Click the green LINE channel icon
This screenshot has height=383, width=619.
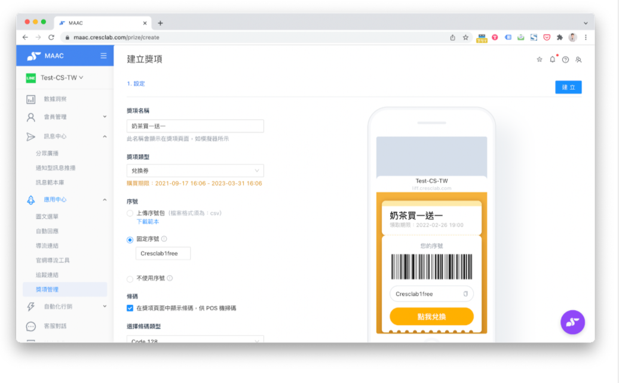[x=31, y=78]
